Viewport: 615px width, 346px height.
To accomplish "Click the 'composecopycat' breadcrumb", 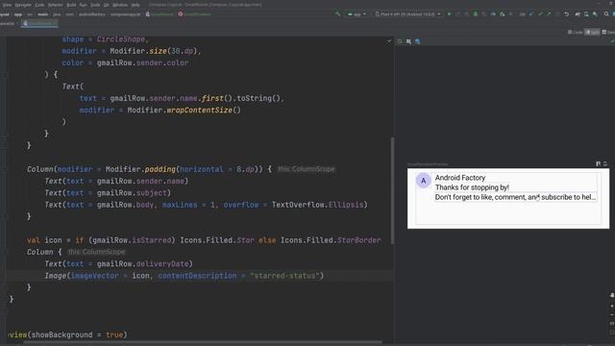I will pos(125,14).
